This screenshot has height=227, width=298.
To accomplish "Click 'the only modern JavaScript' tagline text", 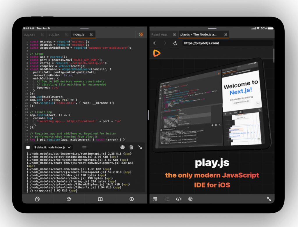I will (x=212, y=175).
